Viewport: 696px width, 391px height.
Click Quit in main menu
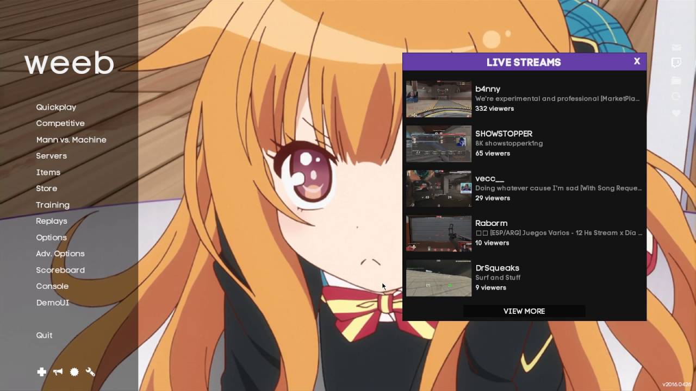[45, 335]
